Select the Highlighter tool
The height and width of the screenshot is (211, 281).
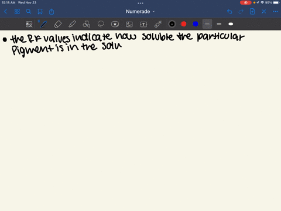pos(72,24)
